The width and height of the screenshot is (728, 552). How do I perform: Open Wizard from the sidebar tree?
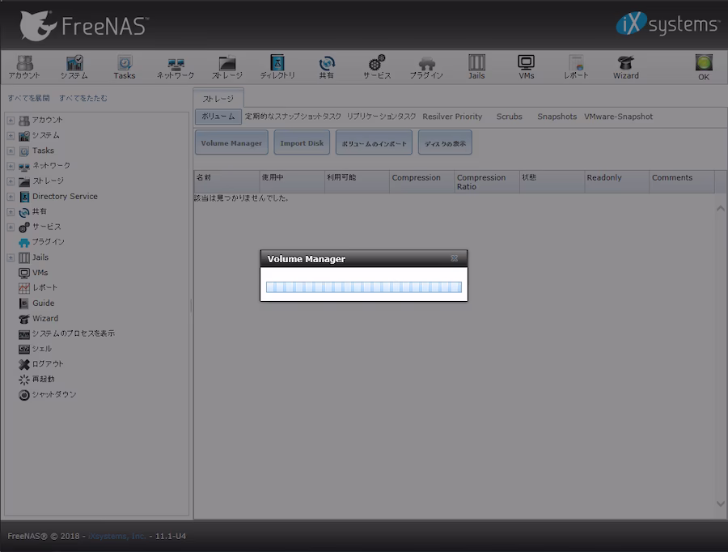pyautogui.click(x=45, y=318)
